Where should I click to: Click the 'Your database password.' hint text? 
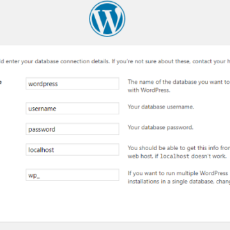click(x=160, y=127)
